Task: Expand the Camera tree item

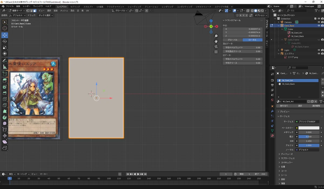Action: (x=279, y=22)
